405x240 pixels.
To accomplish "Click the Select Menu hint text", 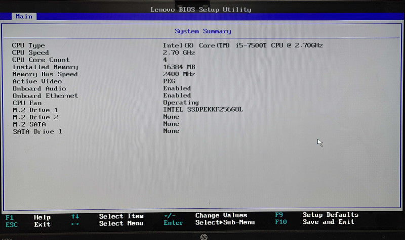I will click(x=121, y=223).
